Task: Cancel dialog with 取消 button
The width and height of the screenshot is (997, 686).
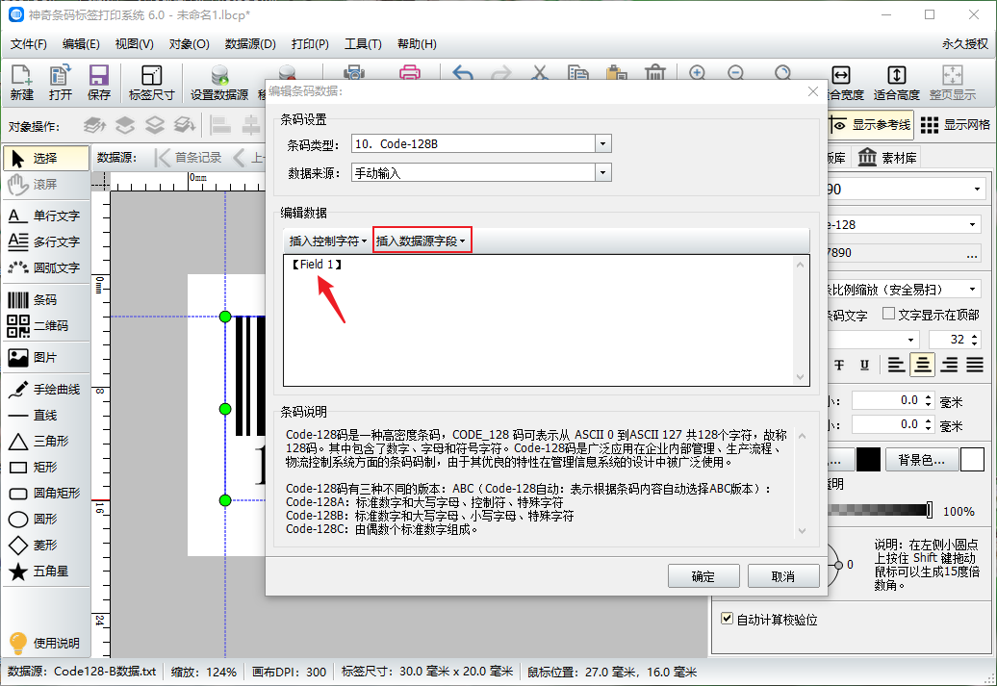Action: [x=783, y=576]
